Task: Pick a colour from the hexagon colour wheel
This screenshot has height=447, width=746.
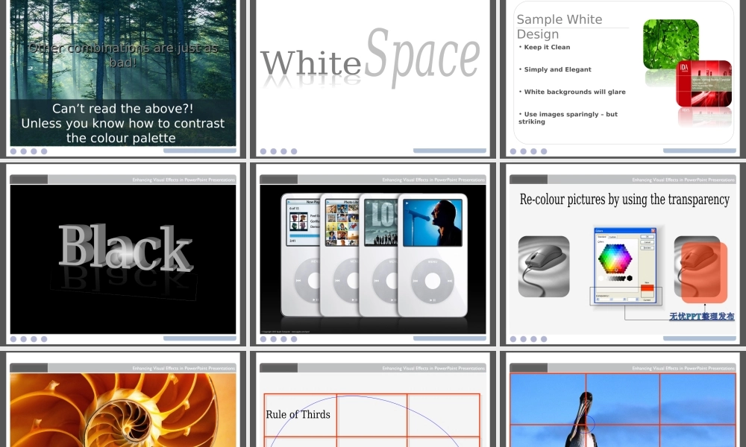Action: pos(615,260)
